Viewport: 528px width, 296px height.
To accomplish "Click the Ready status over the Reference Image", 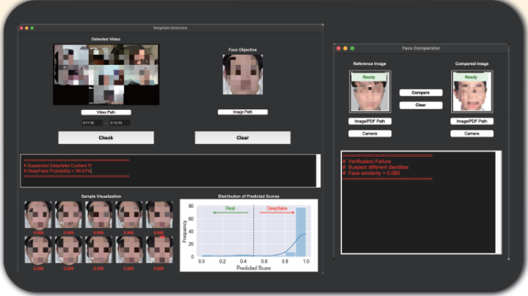I will click(x=369, y=77).
